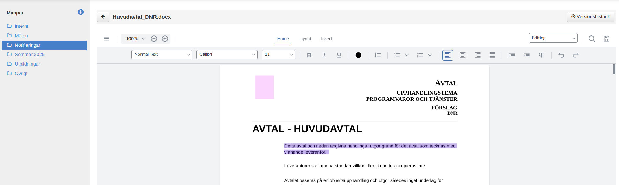This screenshot has height=185, width=619.
Task: Toggle underline formatting
Action: tap(339, 55)
